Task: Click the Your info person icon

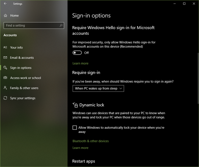Action: [5, 47]
